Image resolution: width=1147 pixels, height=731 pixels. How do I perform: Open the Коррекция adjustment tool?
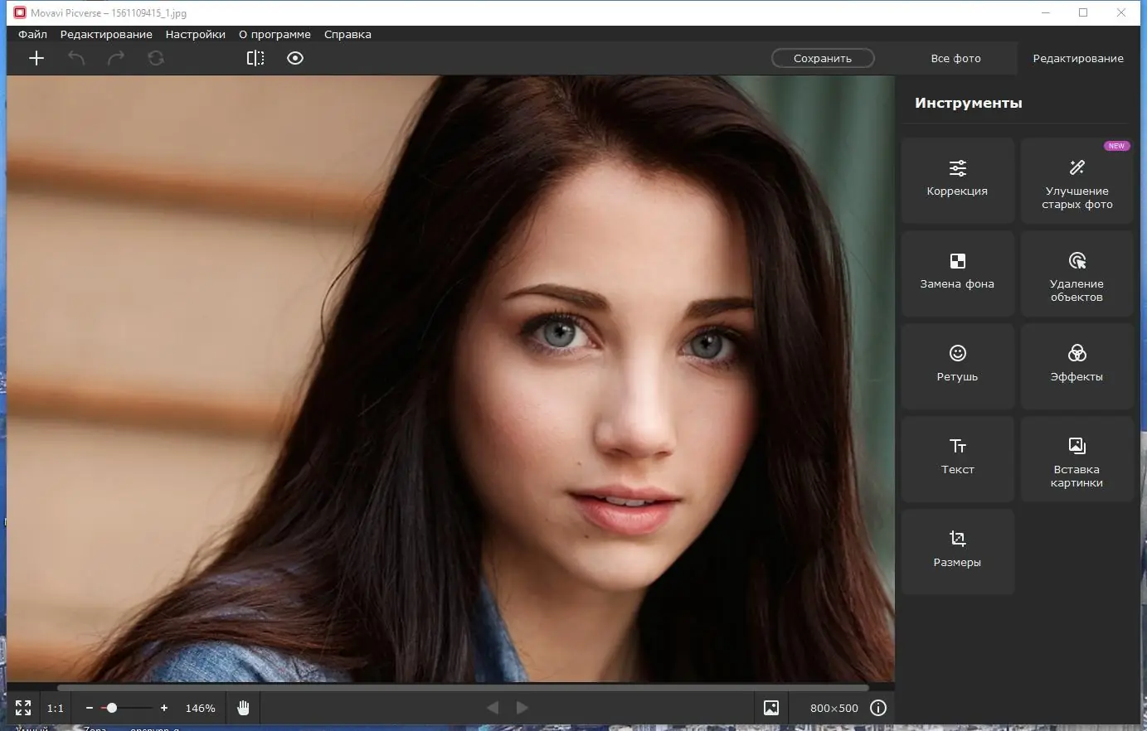[x=957, y=180]
